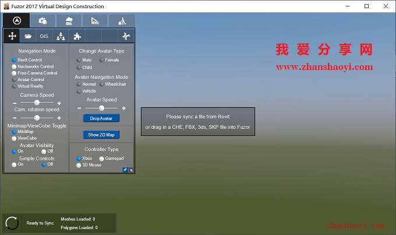Select Revit Control navigation mode
This screenshot has width=396, height=235.
coord(27,60)
